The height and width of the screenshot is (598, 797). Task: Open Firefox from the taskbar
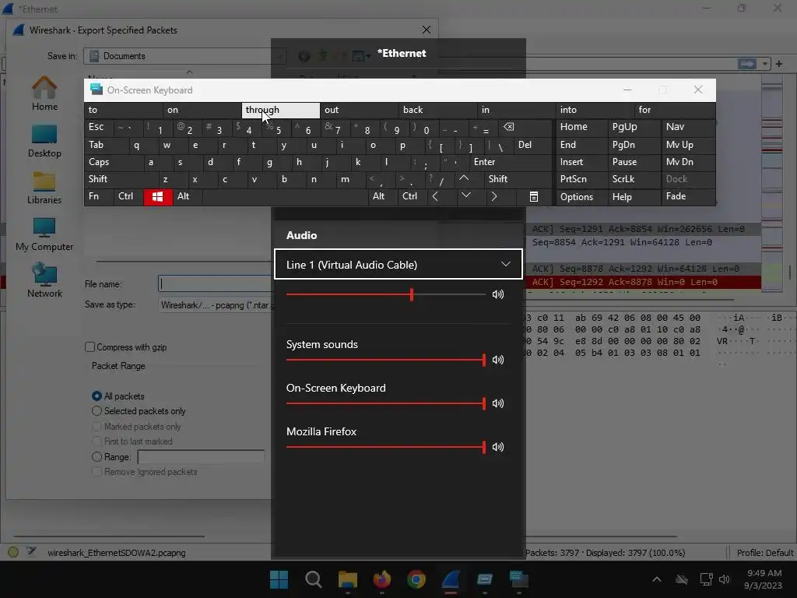tap(381, 579)
